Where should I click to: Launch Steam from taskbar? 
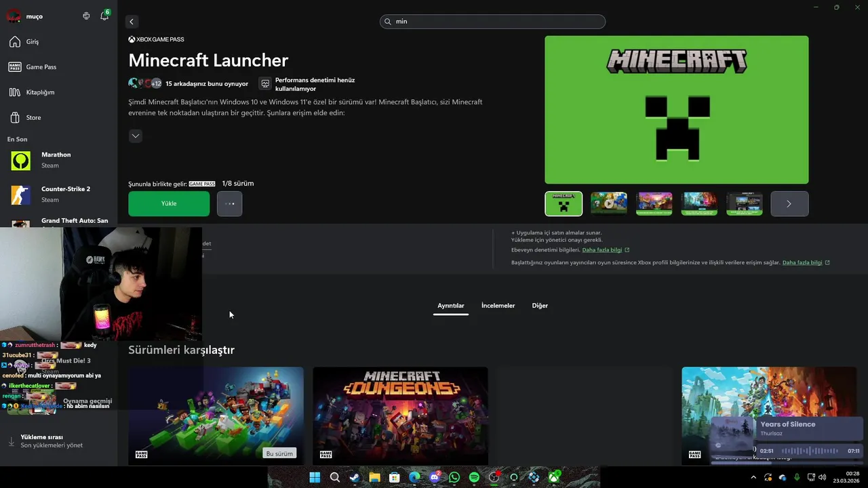pos(355,477)
